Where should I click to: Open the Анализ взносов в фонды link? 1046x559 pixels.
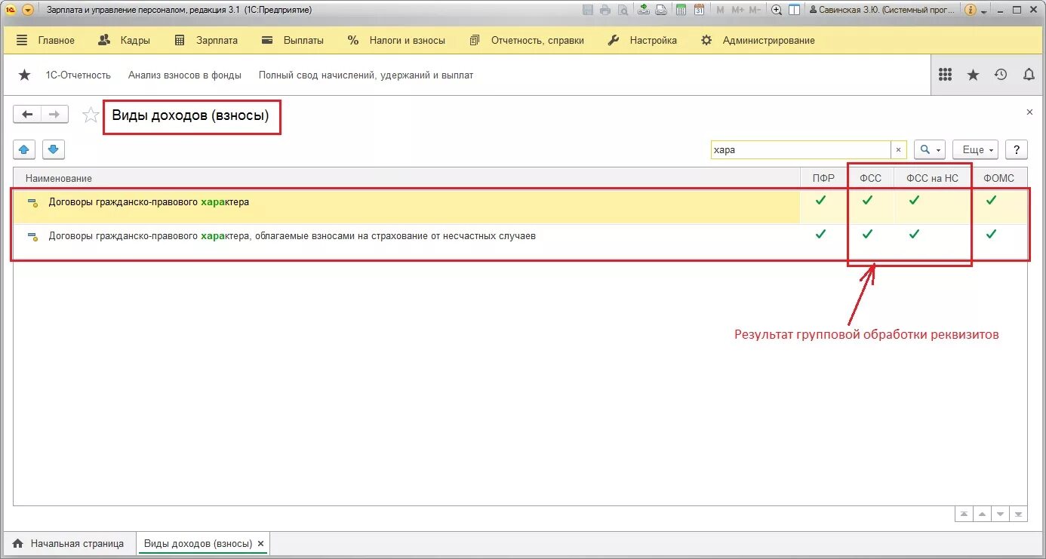(185, 75)
